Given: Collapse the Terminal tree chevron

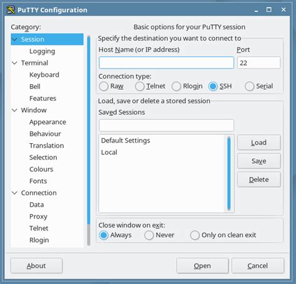Looking at the screenshot, I should coord(15,63).
